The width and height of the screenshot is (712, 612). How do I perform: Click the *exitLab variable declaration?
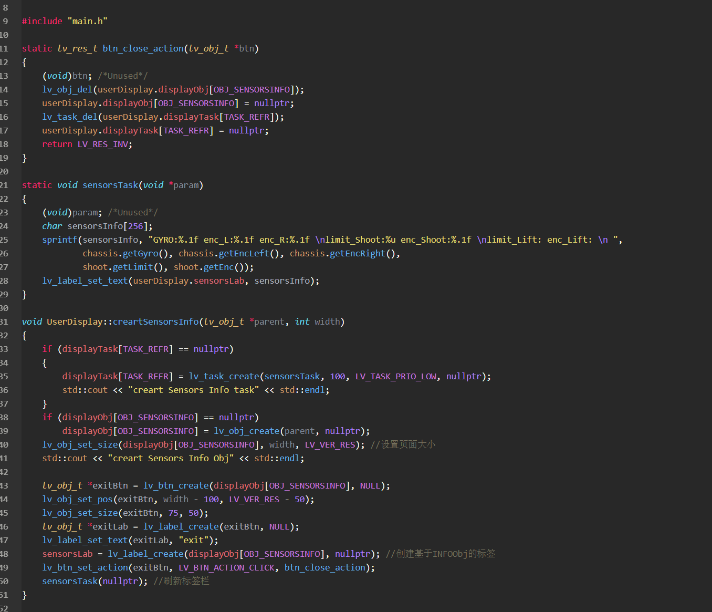[108, 526]
